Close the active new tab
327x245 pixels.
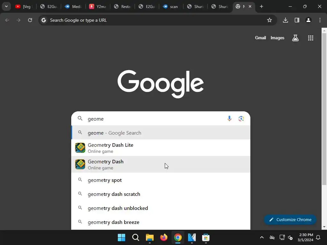click(x=250, y=6)
